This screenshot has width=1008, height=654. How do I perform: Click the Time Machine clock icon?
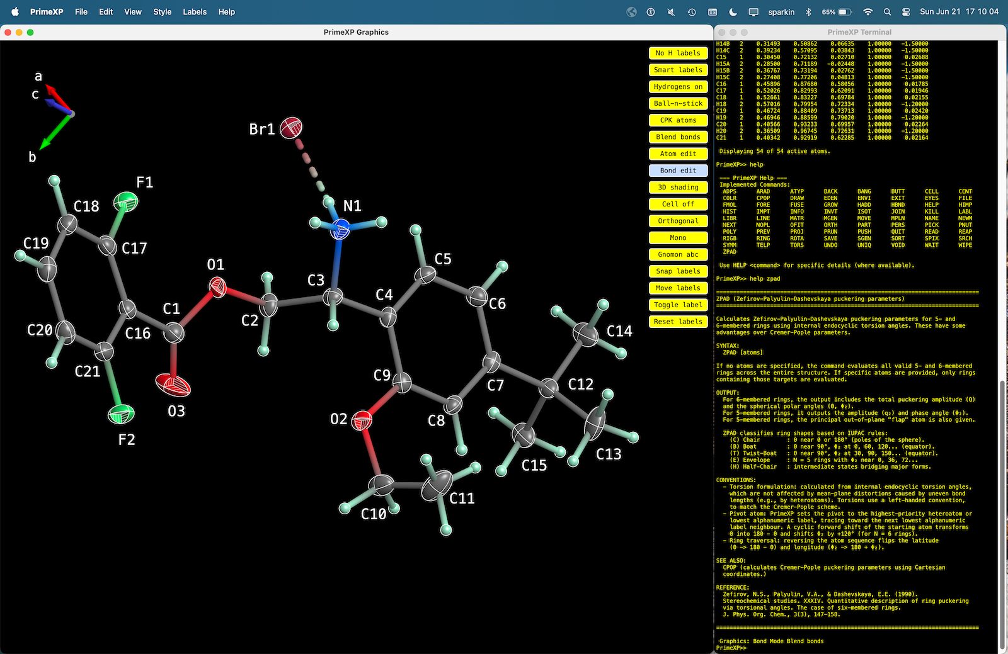click(x=692, y=12)
